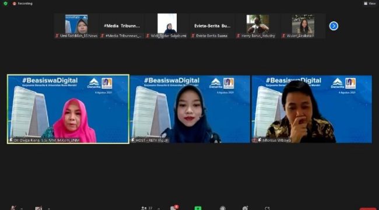Select Alfonsus Wibowo's video tile
The image size is (379, 210).
pos(312,109)
